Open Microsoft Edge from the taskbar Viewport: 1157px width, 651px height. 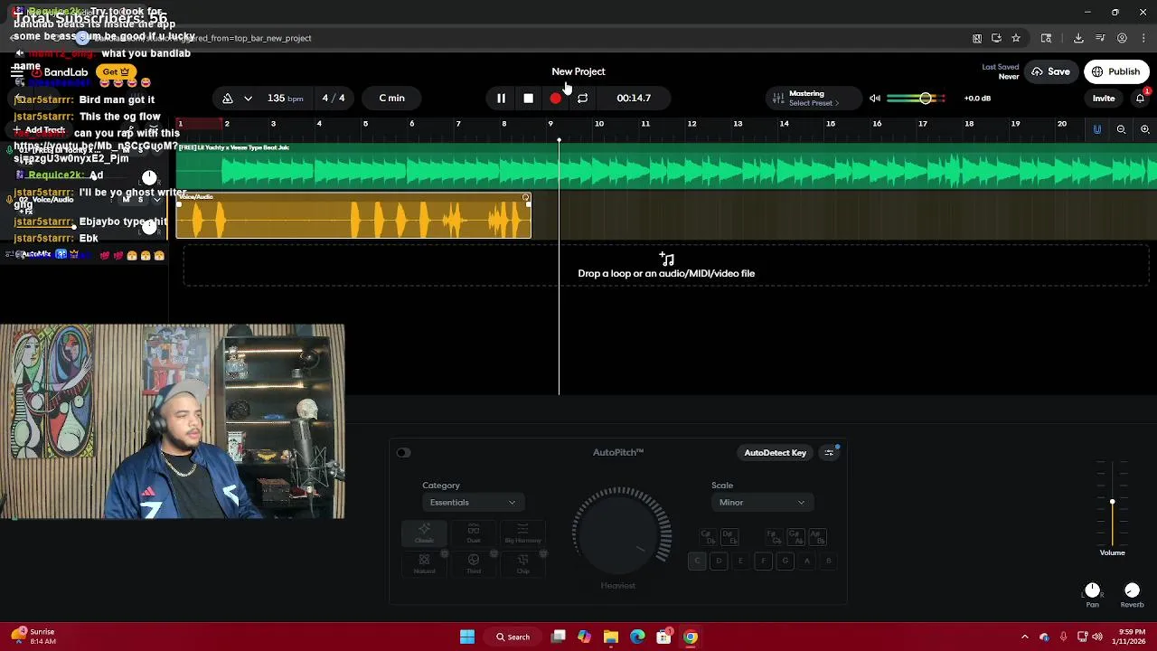[x=637, y=637]
